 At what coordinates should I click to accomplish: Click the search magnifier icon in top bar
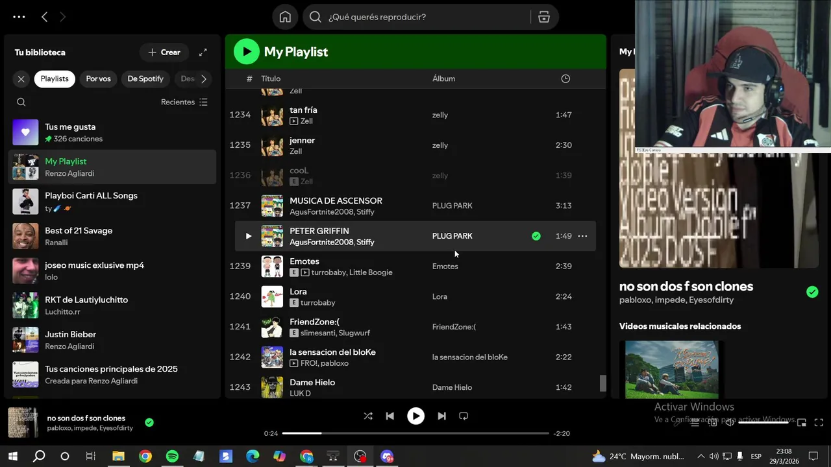coord(316,17)
